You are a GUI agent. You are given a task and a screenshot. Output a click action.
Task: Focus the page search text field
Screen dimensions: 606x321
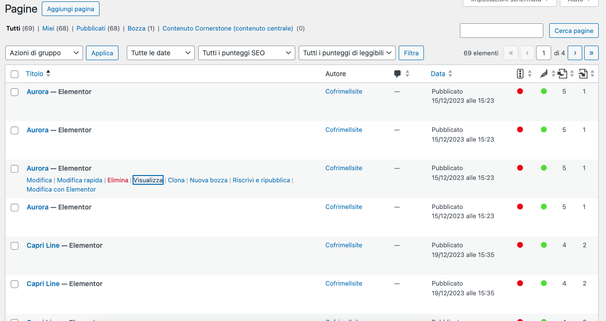click(x=502, y=31)
